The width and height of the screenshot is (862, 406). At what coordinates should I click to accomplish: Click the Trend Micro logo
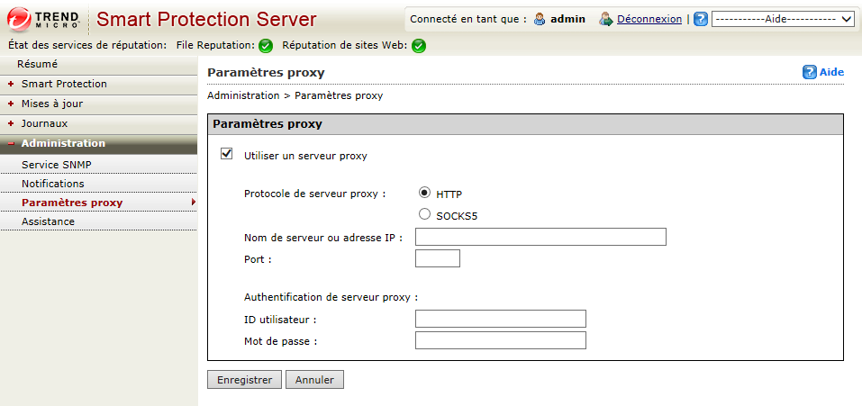pos(43,19)
